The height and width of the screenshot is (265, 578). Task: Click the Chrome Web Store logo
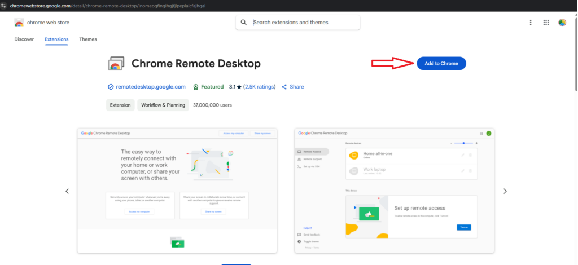pos(19,23)
